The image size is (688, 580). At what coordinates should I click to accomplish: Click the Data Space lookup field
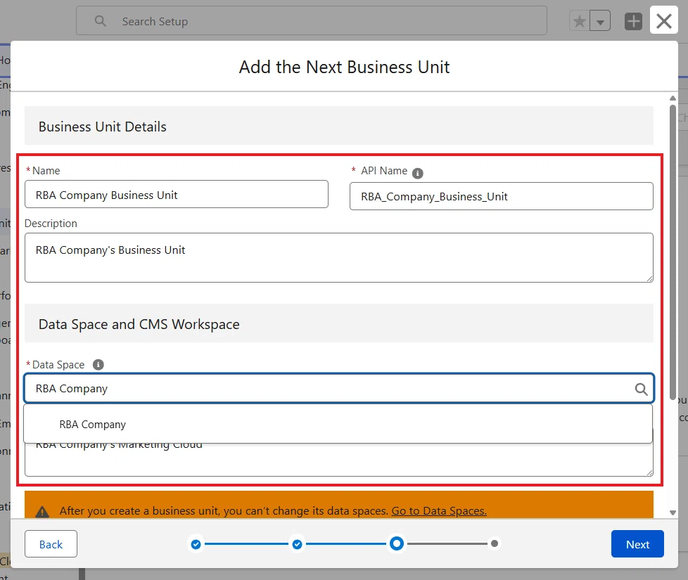(339, 388)
